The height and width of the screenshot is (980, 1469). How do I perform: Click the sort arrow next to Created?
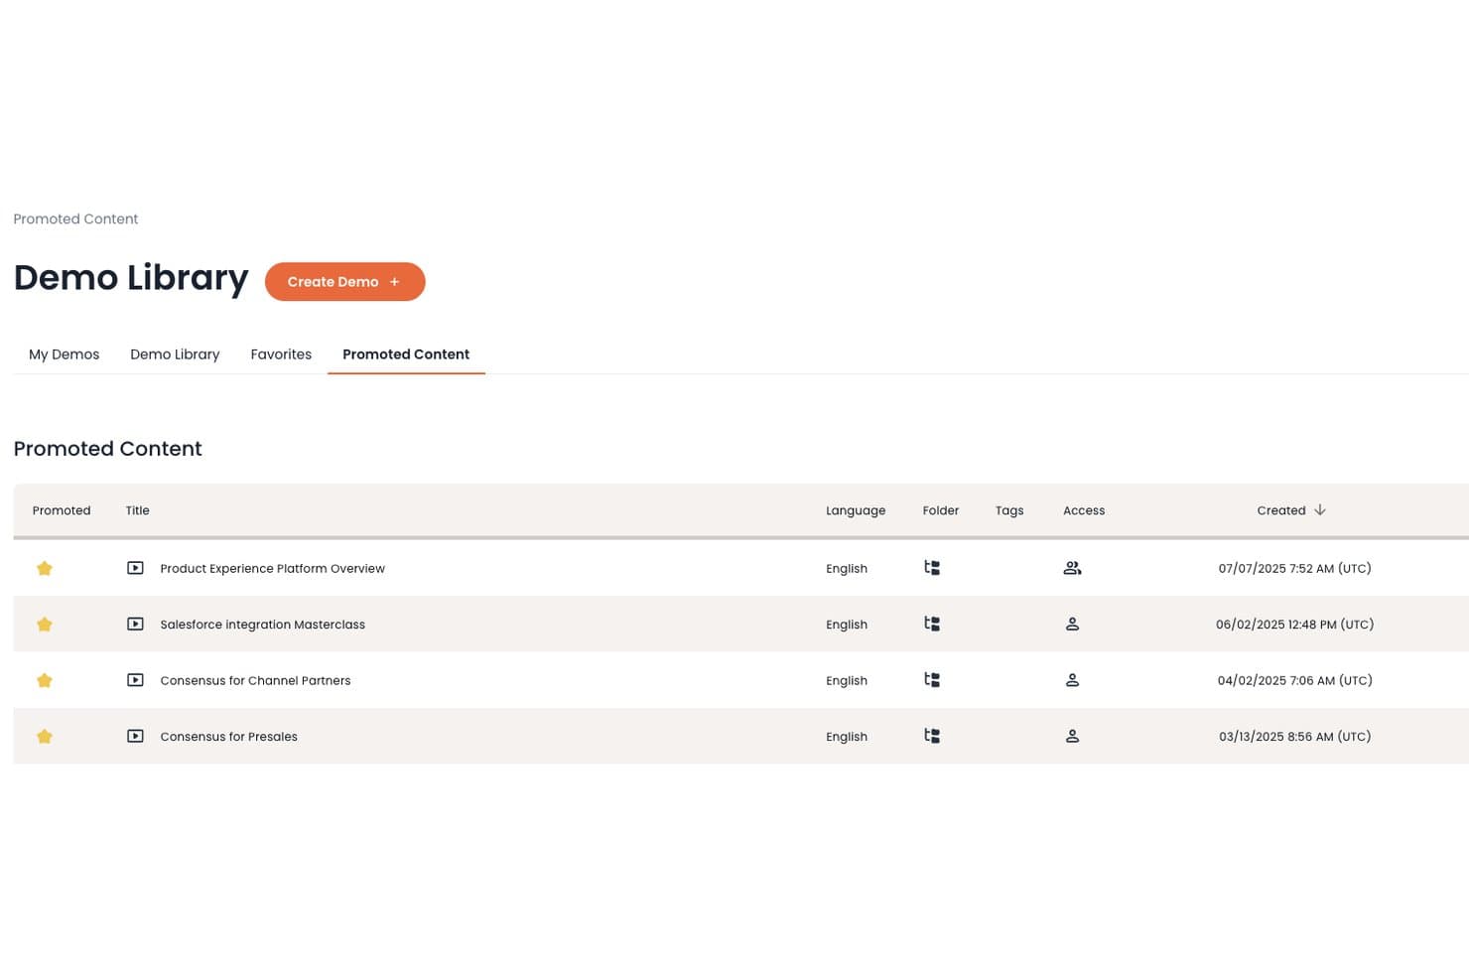(x=1320, y=510)
